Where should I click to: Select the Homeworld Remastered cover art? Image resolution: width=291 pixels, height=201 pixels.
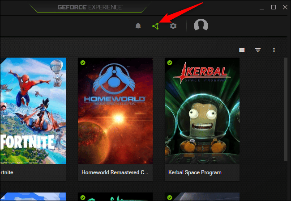(x=115, y=111)
